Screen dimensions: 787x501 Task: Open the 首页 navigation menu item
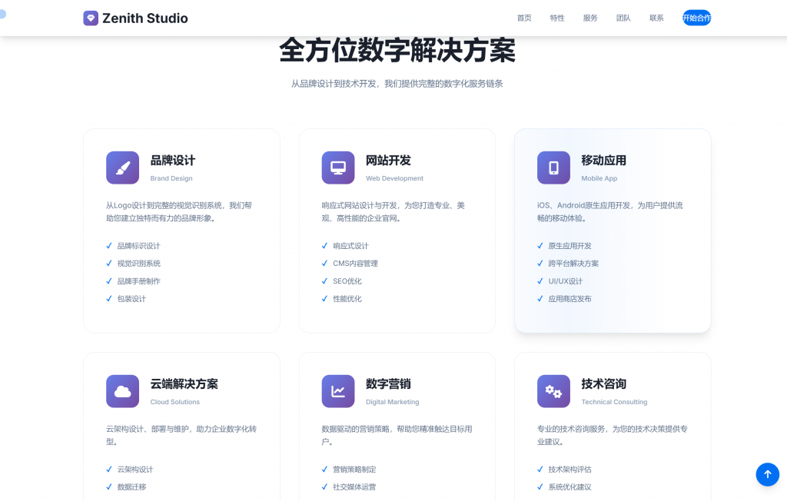(523, 18)
